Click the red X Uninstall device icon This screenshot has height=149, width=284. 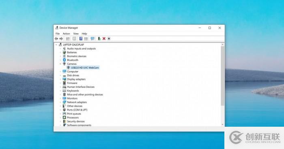tap(104, 38)
